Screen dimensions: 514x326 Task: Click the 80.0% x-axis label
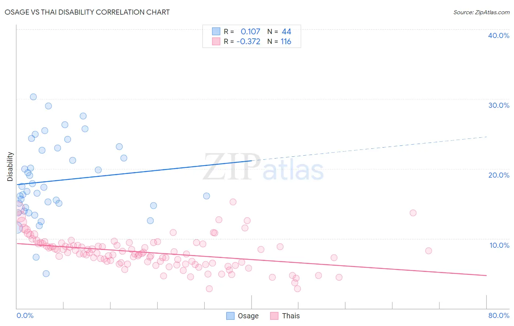(499, 315)
